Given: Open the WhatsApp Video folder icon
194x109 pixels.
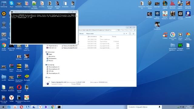Looking at the screenshot, I should (x=57, y=5).
